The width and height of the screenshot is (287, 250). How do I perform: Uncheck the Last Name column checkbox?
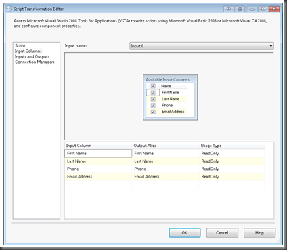153,99
